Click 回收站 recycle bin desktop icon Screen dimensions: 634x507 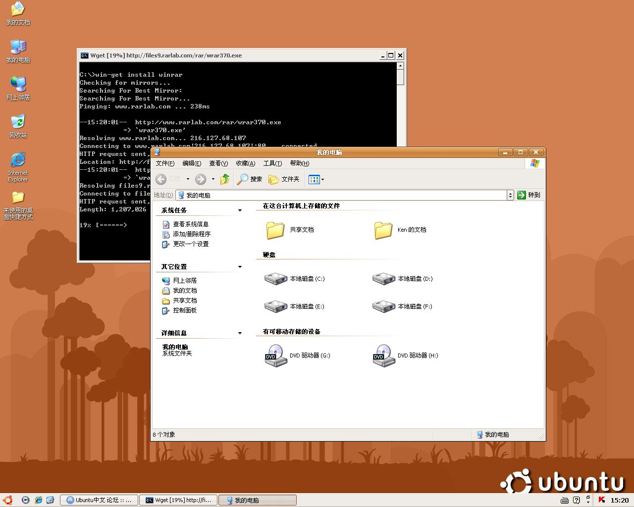(18, 126)
